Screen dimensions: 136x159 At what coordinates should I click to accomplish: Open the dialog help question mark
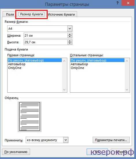[x=118, y=3]
